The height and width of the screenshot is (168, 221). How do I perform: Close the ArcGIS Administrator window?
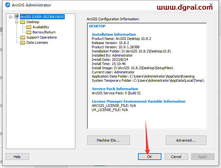[x=211, y=5]
